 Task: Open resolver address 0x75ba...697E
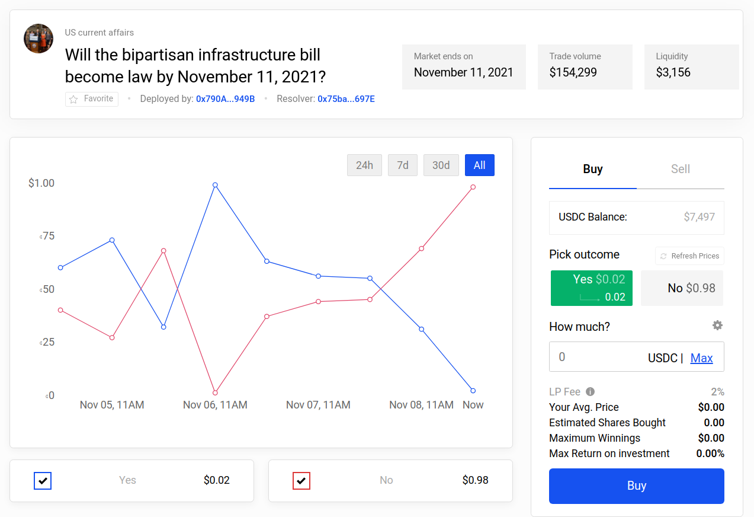point(346,99)
